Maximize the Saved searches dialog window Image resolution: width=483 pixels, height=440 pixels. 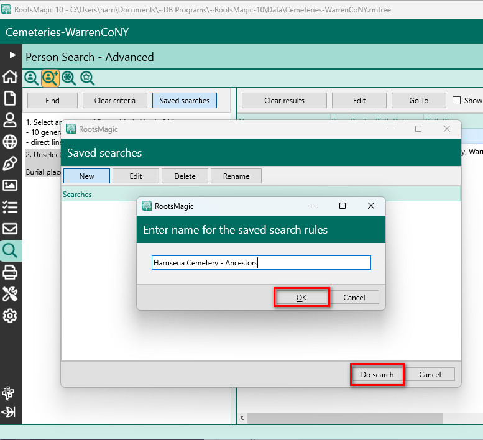[x=418, y=129]
